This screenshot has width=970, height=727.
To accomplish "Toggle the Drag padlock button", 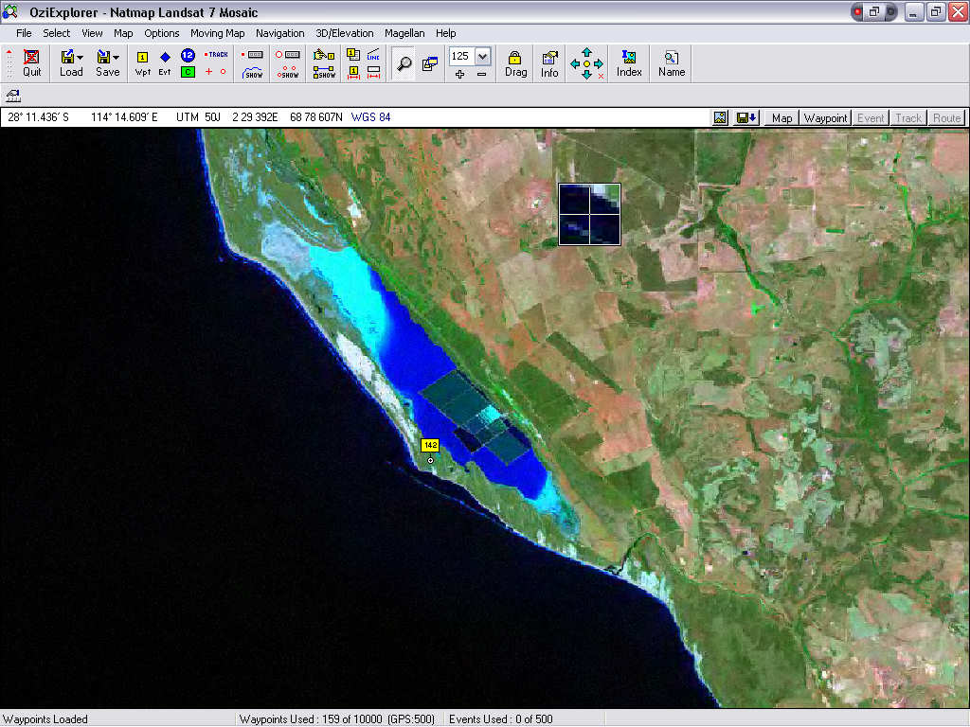I will coord(515,62).
